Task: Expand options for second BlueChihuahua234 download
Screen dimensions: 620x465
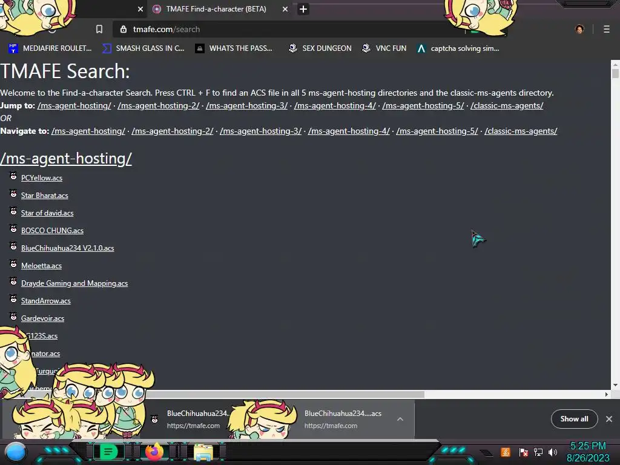Action: coord(400,419)
